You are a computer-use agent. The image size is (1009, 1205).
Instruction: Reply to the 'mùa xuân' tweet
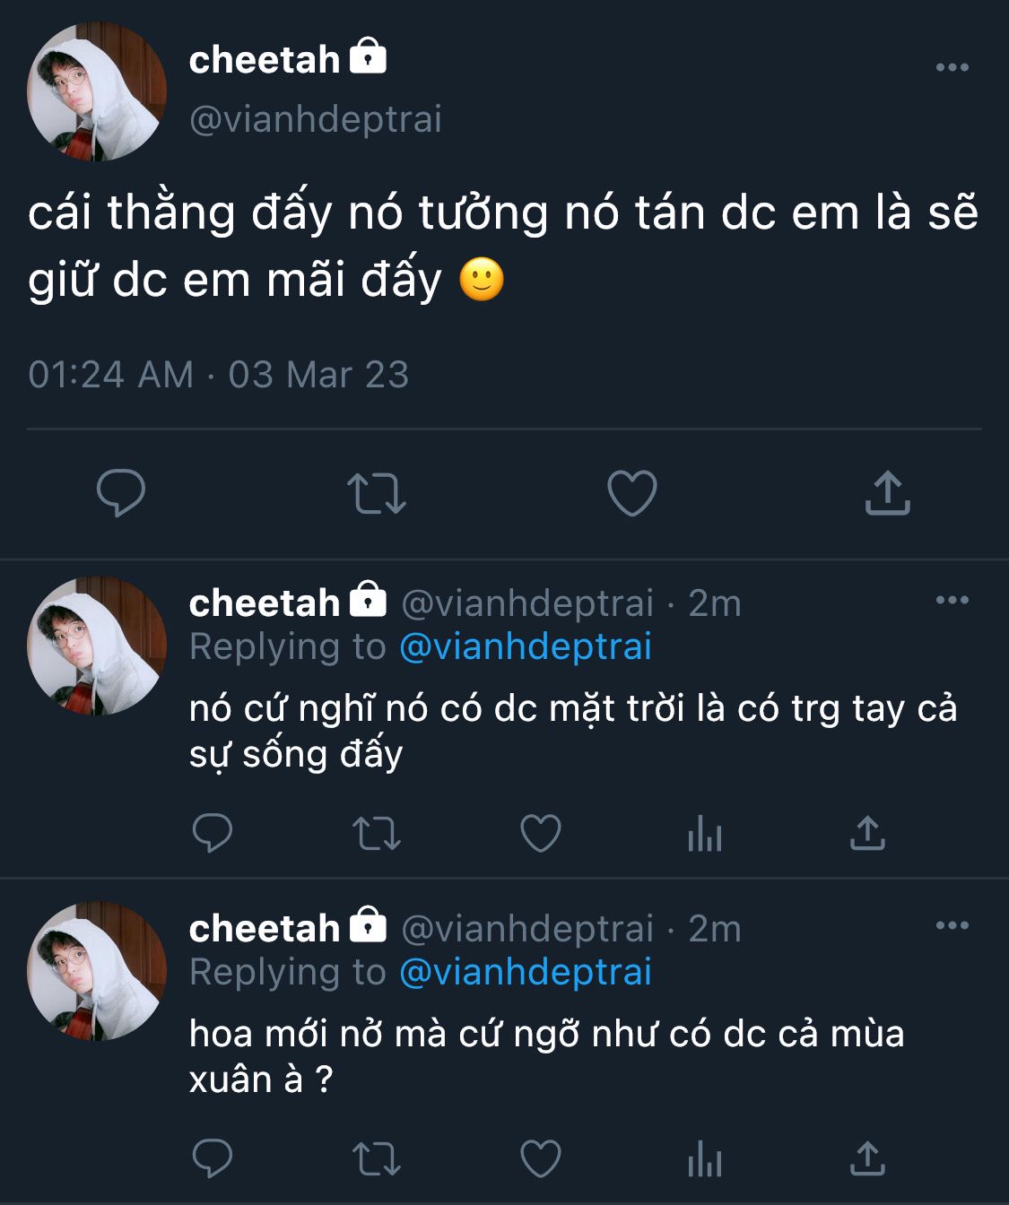[213, 1158]
